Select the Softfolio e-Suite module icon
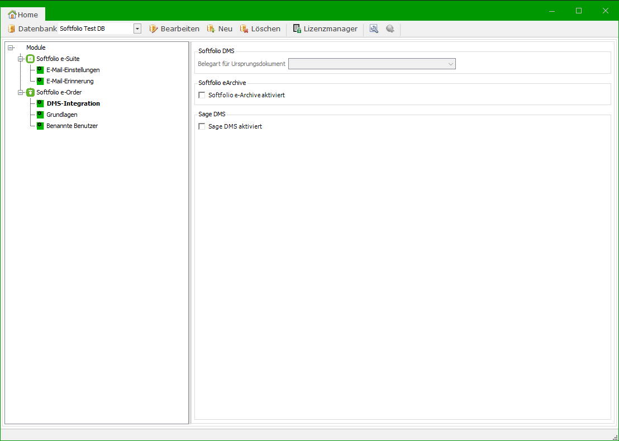Viewport: 619px width, 441px height. click(30, 59)
